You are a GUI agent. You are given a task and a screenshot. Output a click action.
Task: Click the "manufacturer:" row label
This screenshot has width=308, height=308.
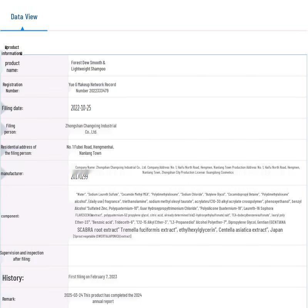(x=12, y=174)
